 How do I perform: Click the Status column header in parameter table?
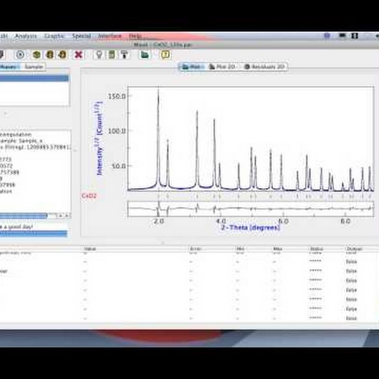pyautogui.click(x=316, y=249)
